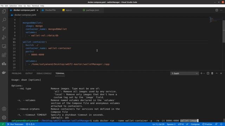This screenshot has height=126, width=225.
Task: Expand the new terminal launch profile arrow
Action: [204, 73]
